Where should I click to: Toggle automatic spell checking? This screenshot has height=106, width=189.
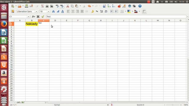62,6
